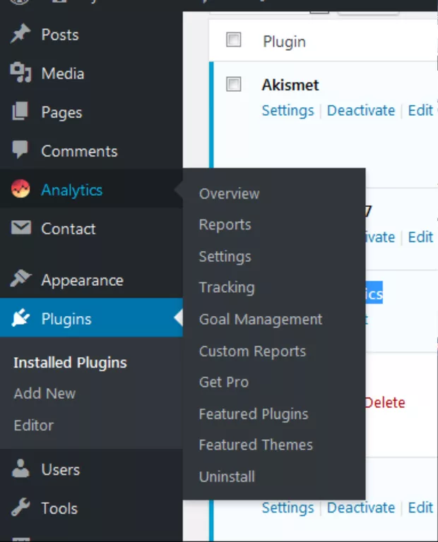Click Uninstall in the Analytics submenu
The height and width of the screenshot is (542, 438).
pyautogui.click(x=227, y=476)
